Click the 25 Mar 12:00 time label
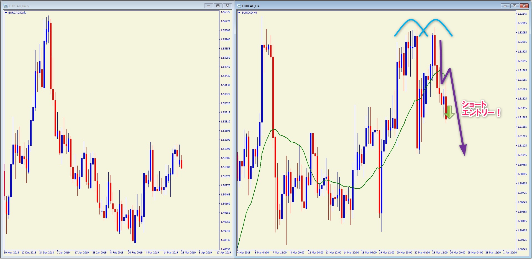The width and height of the screenshot is (532, 259). (440, 253)
